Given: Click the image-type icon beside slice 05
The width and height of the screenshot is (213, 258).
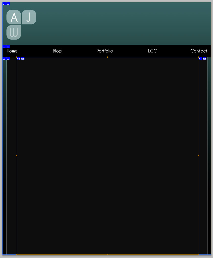Looking at the screenshot, I should point(204,59).
